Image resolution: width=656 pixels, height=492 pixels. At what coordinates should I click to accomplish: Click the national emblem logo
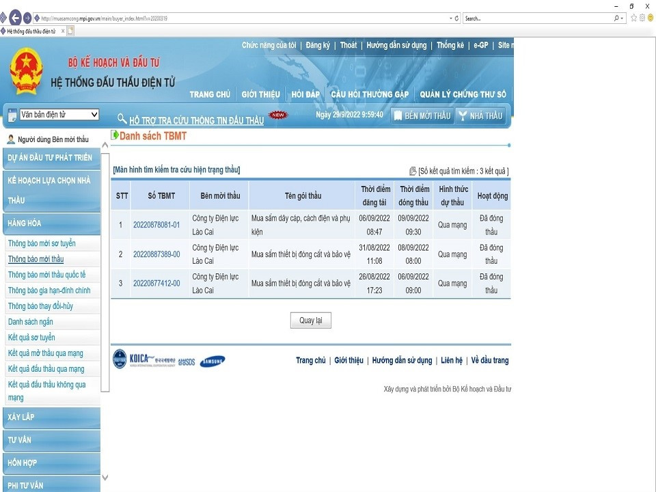point(27,71)
